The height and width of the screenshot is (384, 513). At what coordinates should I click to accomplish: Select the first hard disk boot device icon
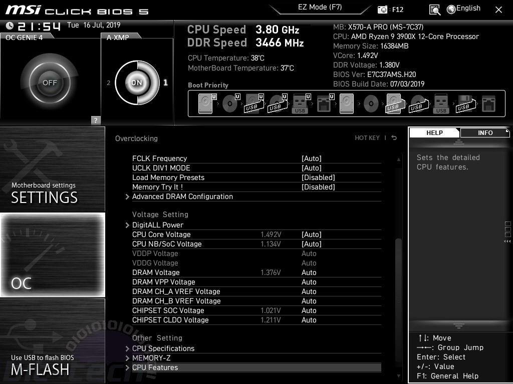coord(207,103)
